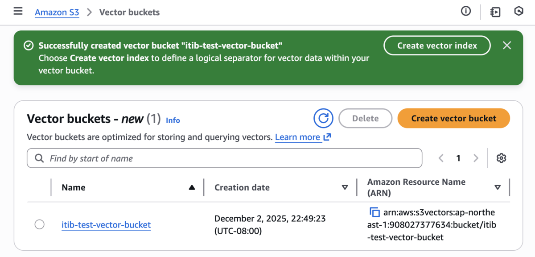The image size is (535, 257).
Task: Sort by Creation date column arrow
Action: coord(345,187)
